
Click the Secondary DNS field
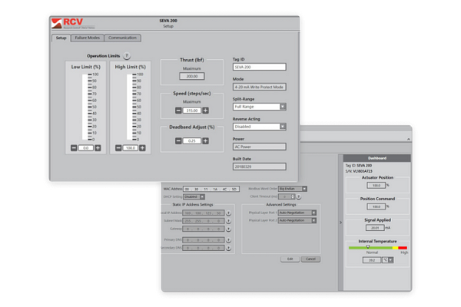204,248
